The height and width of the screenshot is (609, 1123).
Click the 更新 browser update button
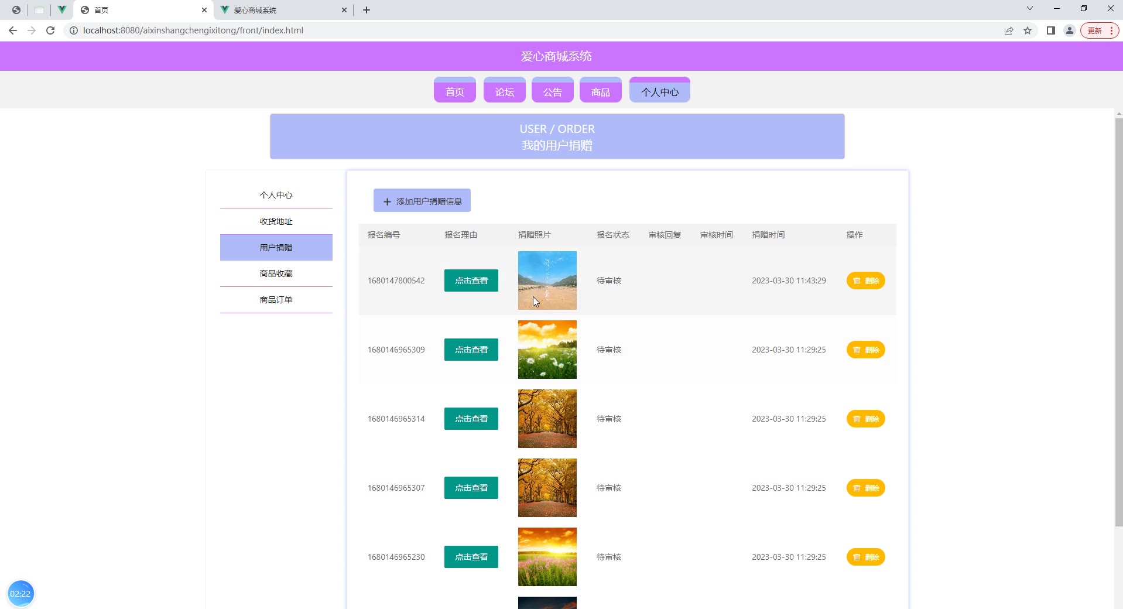pos(1100,30)
